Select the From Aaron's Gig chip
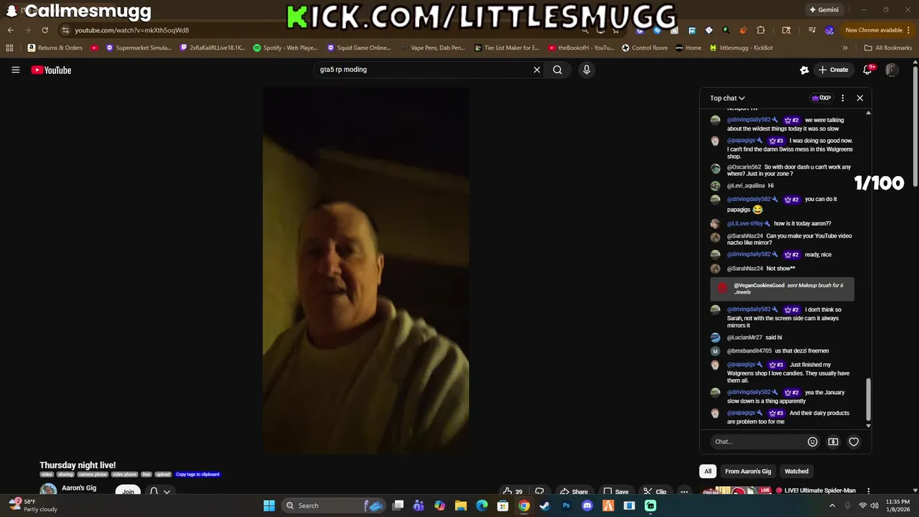The image size is (919, 517). 748,471
